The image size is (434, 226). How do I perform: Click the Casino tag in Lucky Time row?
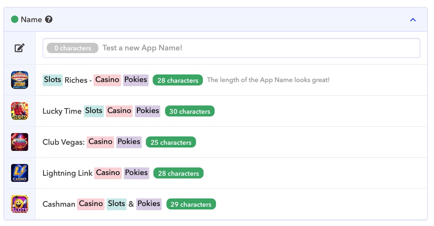click(119, 111)
